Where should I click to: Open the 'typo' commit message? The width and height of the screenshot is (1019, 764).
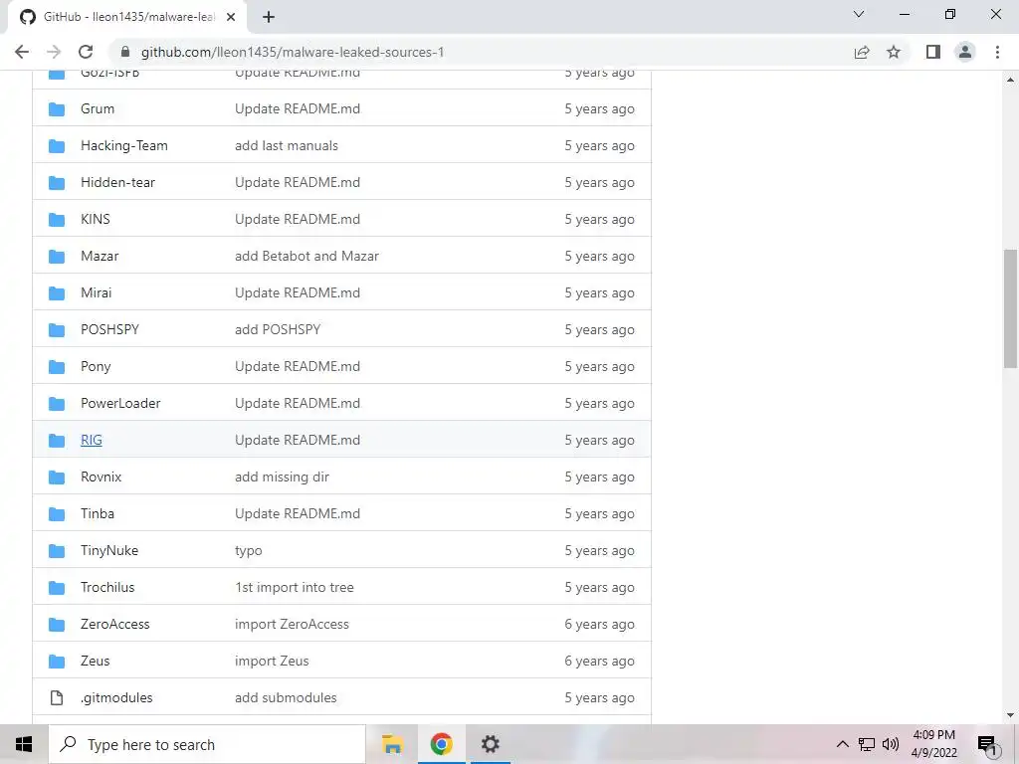coord(248,551)
